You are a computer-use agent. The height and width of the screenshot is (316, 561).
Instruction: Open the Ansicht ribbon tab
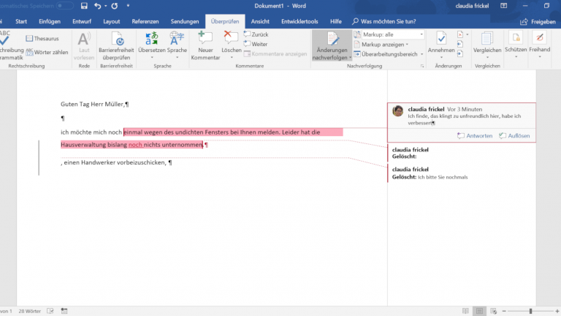pyautogui.click(x=260, y=22)
